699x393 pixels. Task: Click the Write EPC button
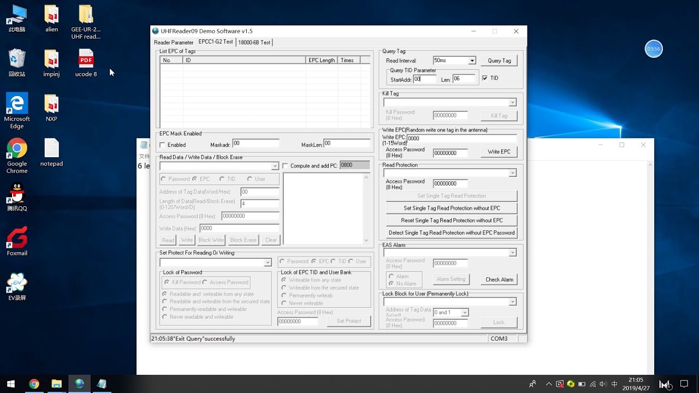tap(499, 152)
